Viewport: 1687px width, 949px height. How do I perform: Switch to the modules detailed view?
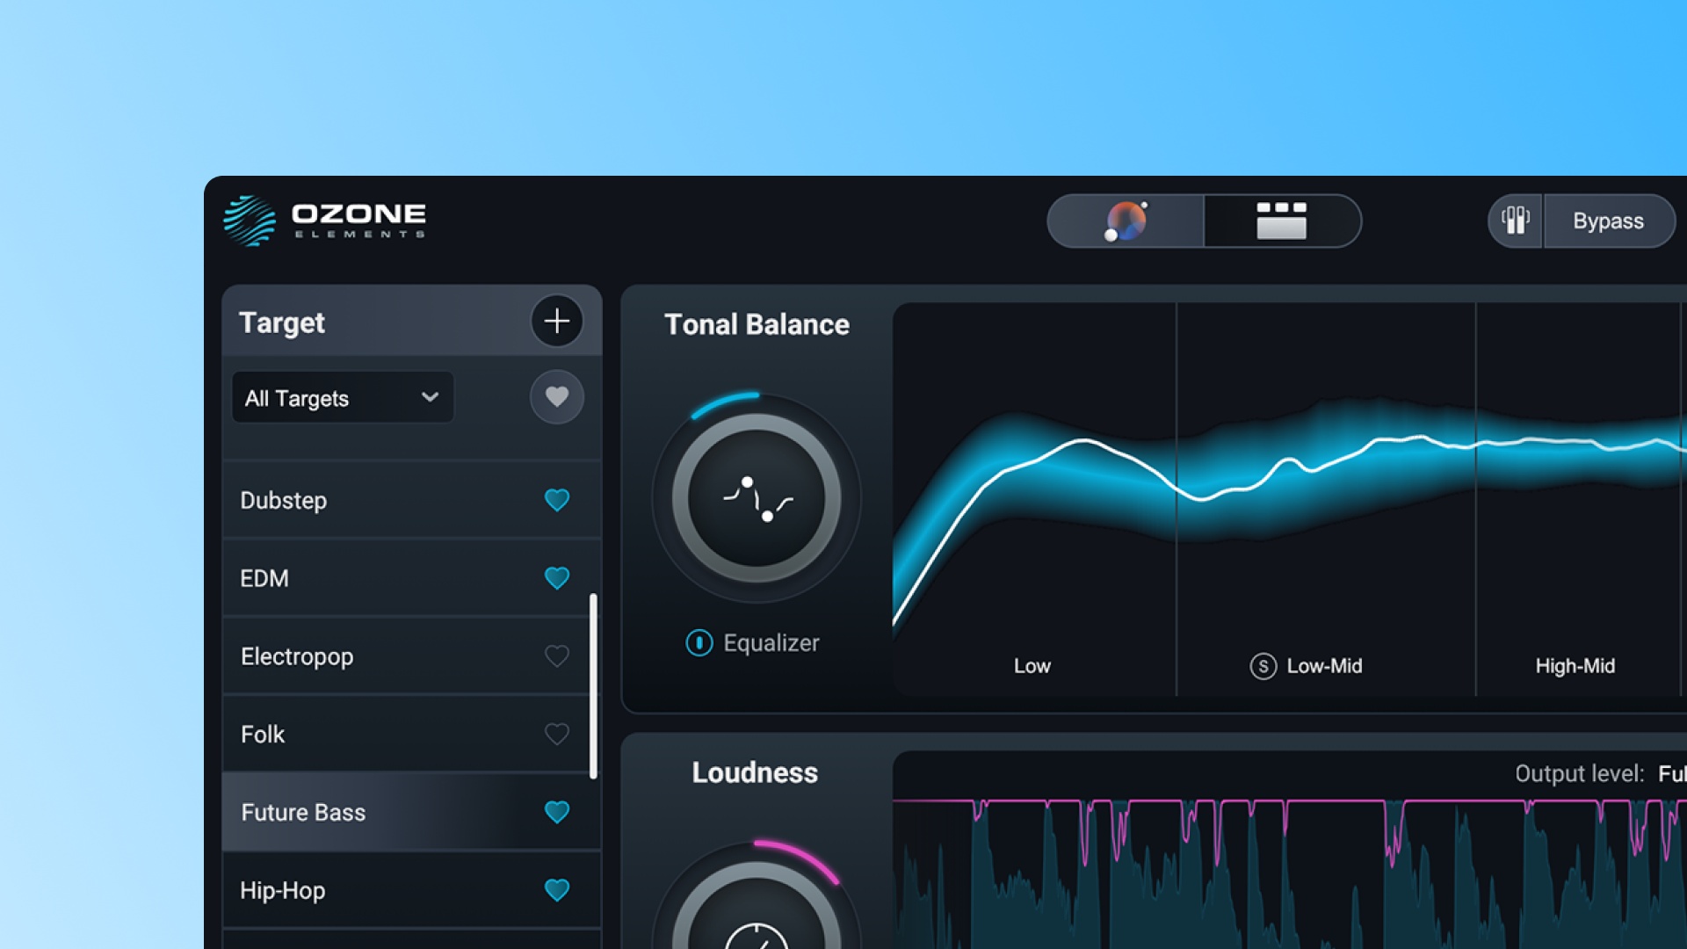click(1282, 221)
